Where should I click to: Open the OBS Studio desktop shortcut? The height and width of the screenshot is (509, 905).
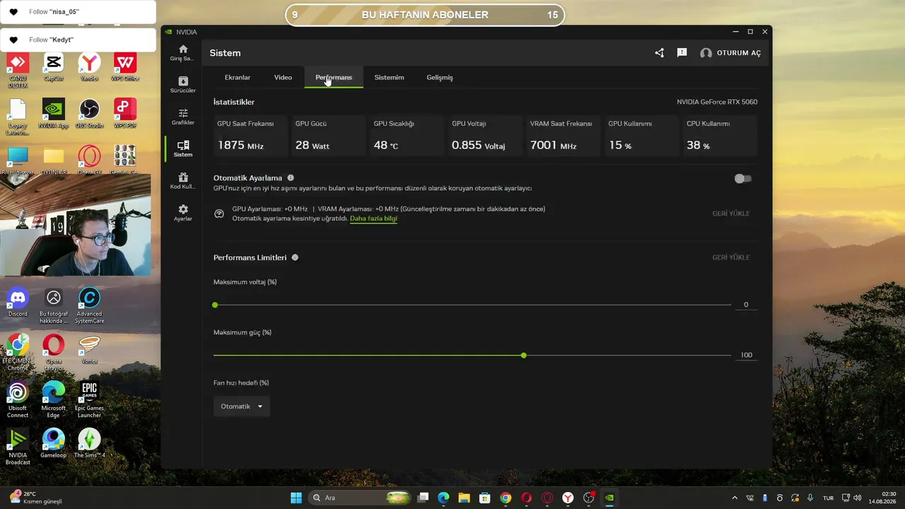(89, 114)
